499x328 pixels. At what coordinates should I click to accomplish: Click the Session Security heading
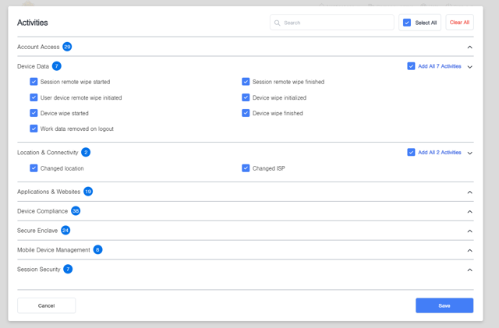tap(38, 269)
